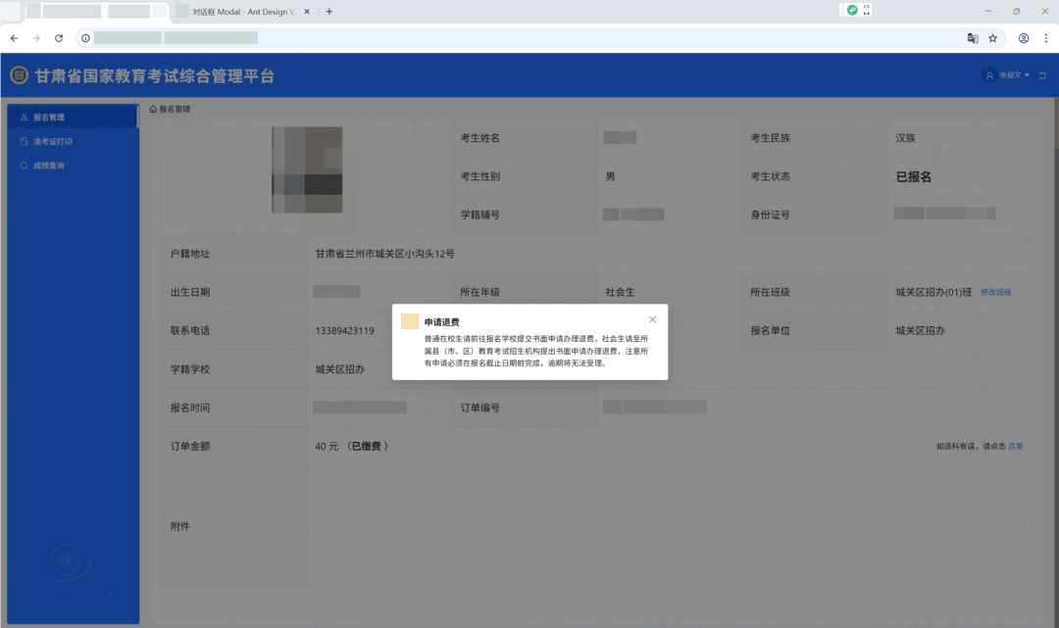The width and height of the screenshot is (1059, 628).
Task: Click the logout icon in the top-right corner
Action: click(x=1043, y=74)
